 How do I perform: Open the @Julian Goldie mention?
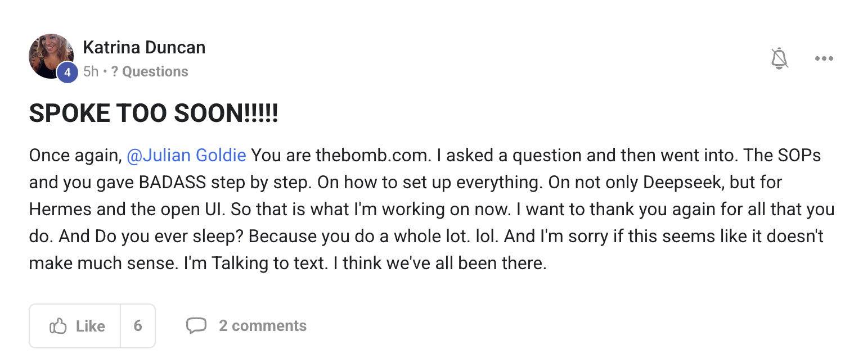tap(187, 155)
